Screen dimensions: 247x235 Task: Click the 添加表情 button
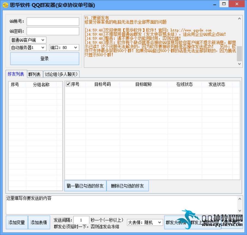tap(39, 222)
